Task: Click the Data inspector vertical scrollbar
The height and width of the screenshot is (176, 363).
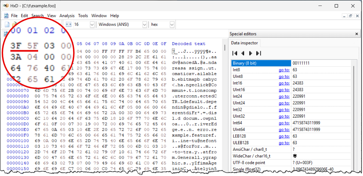Action: pyautogui.click(x=355, y=112)
